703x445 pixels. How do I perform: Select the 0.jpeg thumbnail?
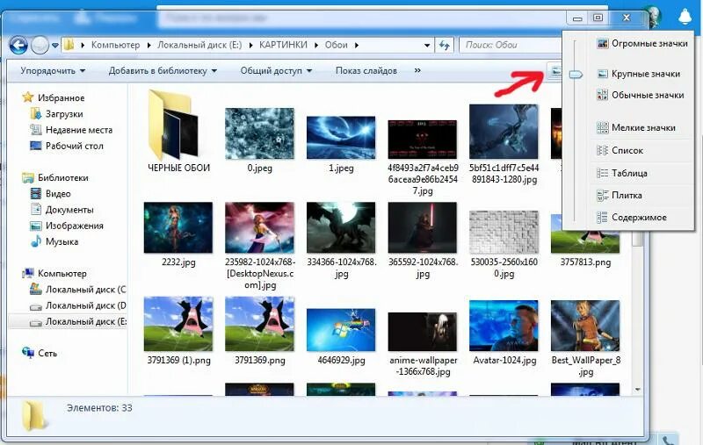pyautogui.click(x=259, y=133)
